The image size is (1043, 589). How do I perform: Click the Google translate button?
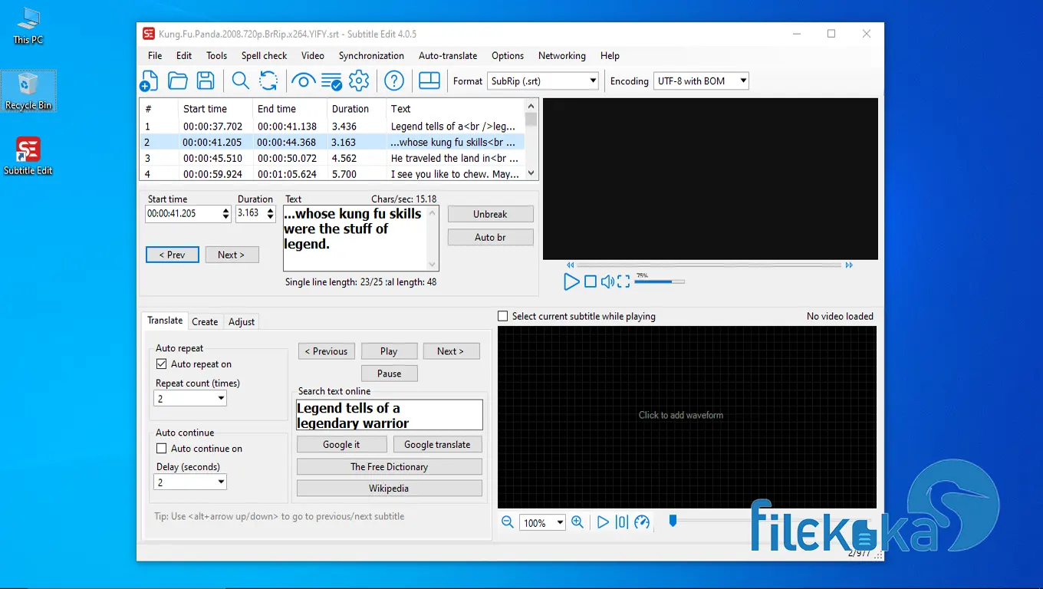point(437,445)
